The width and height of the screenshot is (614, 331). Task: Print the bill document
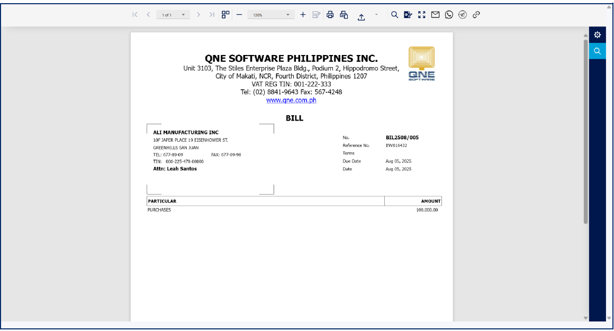tap(330, 14)
